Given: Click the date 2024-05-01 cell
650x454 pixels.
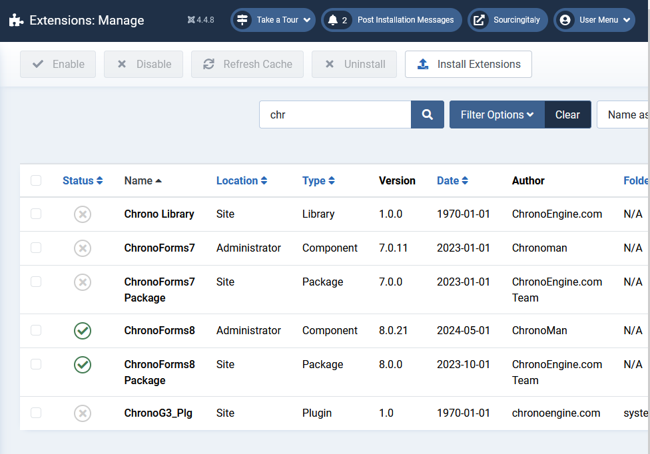Looking at the screenshot, I should (464, 331).
